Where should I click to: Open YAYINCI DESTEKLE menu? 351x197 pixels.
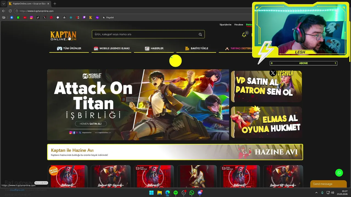pos(238,48)
